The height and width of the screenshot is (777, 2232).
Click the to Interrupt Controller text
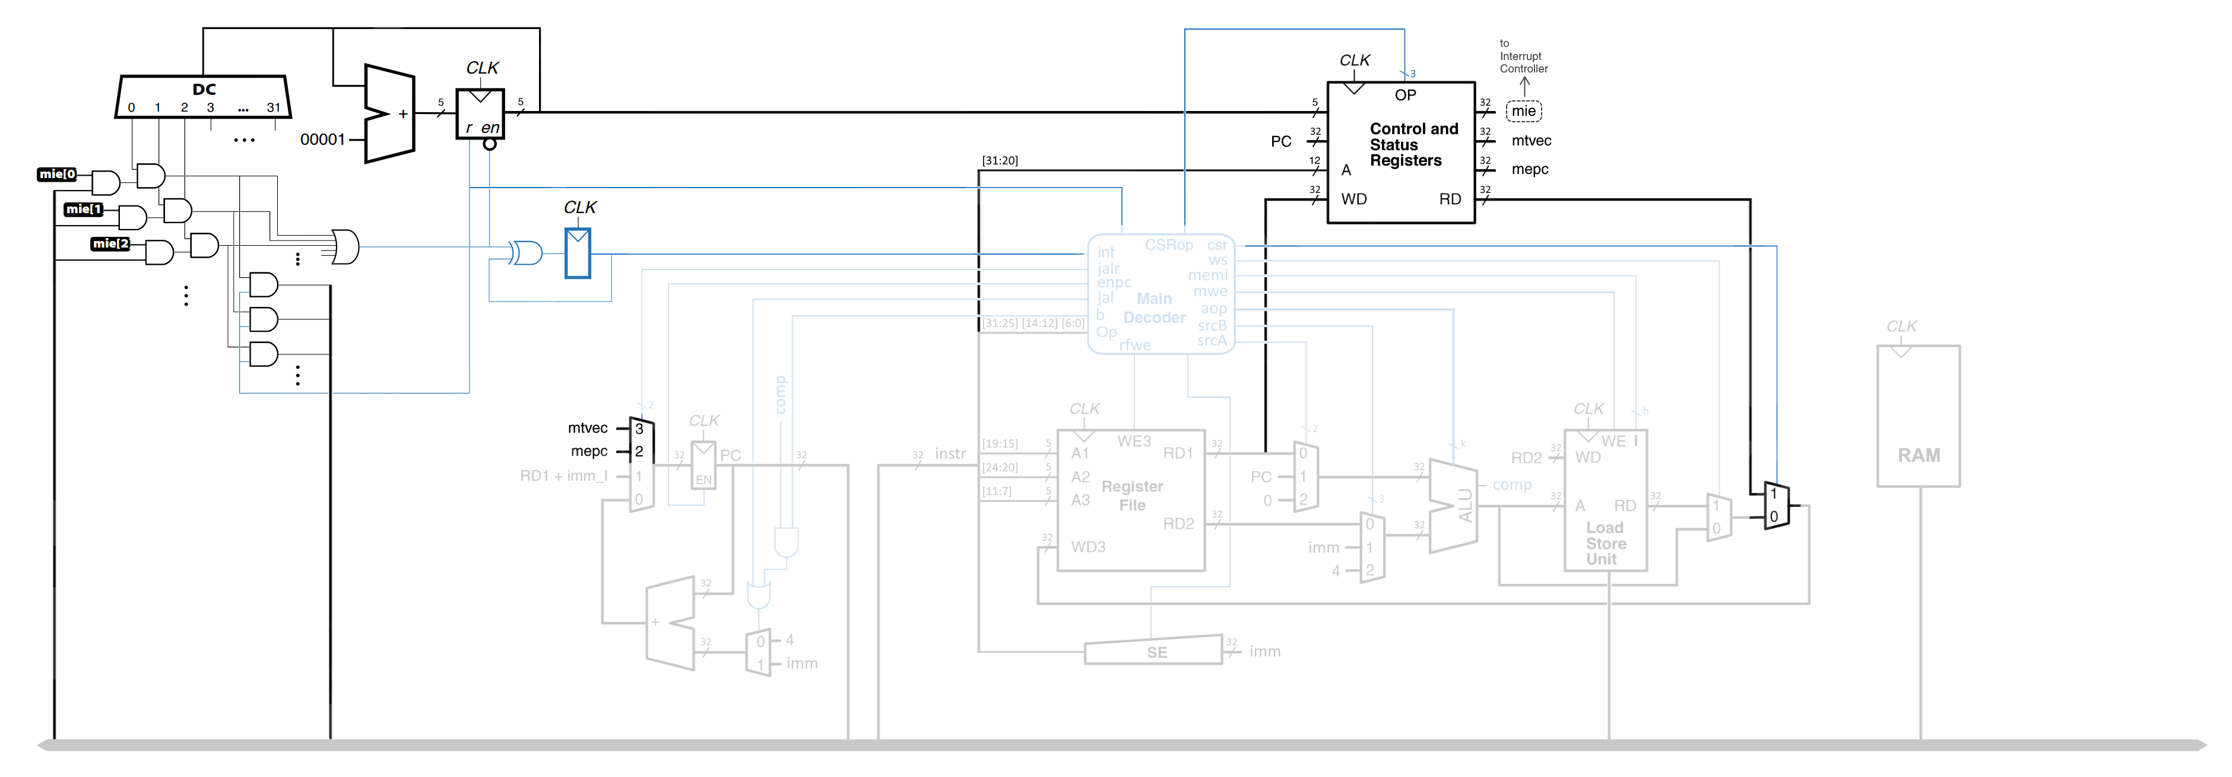[1523, 56]
